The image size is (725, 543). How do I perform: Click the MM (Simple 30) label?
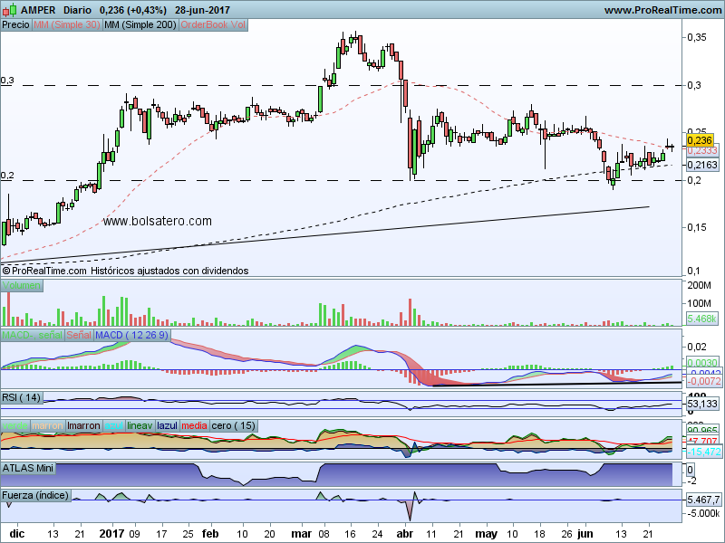pyautogui.click(x=66, y=25)
